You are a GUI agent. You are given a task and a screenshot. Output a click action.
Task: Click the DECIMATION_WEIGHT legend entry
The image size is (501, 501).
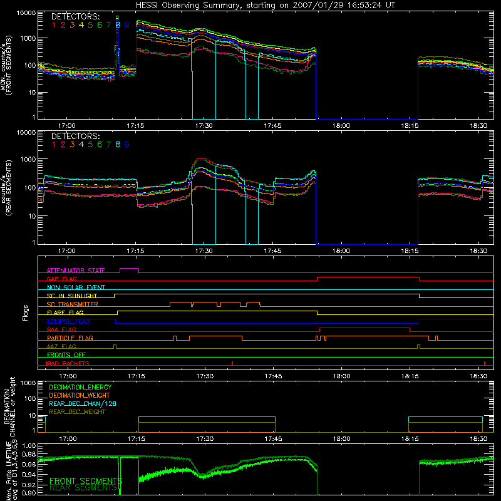(80, 395)
